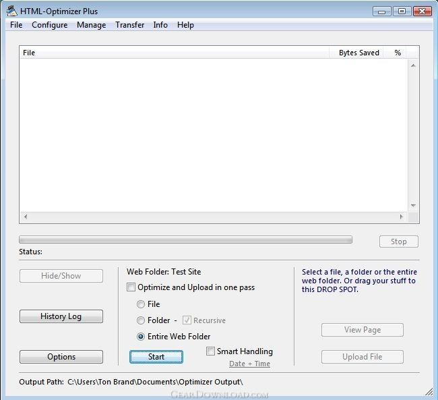Click the Status: label
The height and width of the screenshot is (400, 438).
[x=31, y=252]
